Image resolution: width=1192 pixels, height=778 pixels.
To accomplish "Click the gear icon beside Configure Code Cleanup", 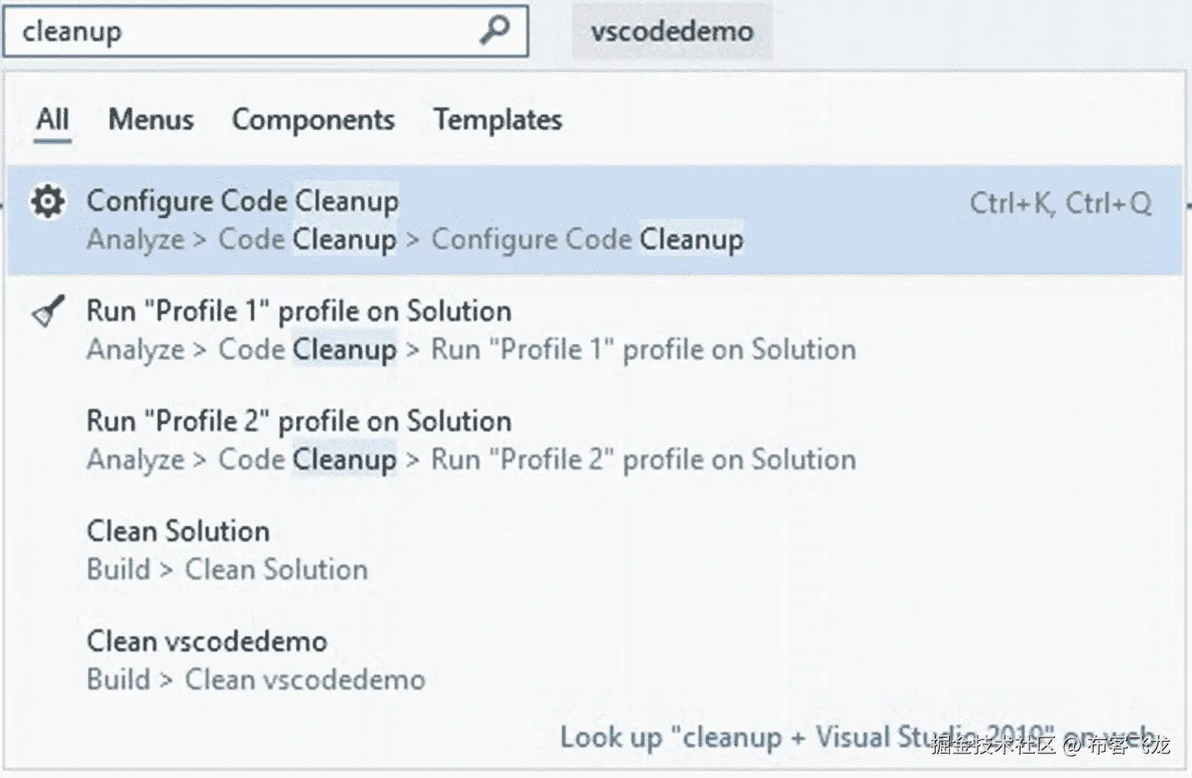I will 48,202.
